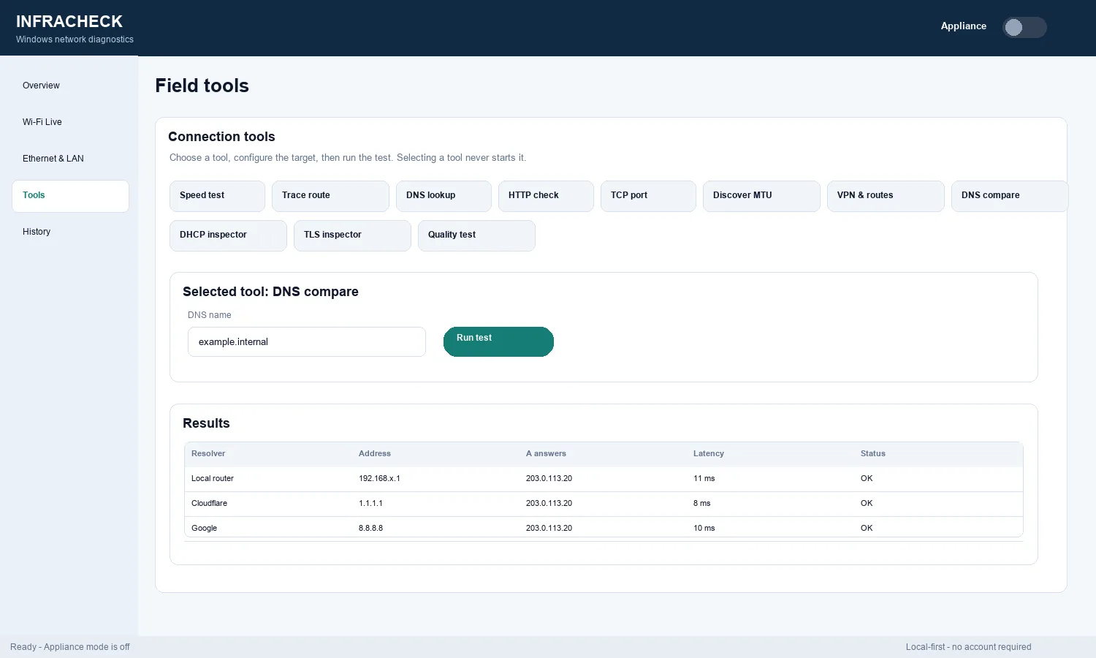Run the DNS compare test

click(498, 341)
